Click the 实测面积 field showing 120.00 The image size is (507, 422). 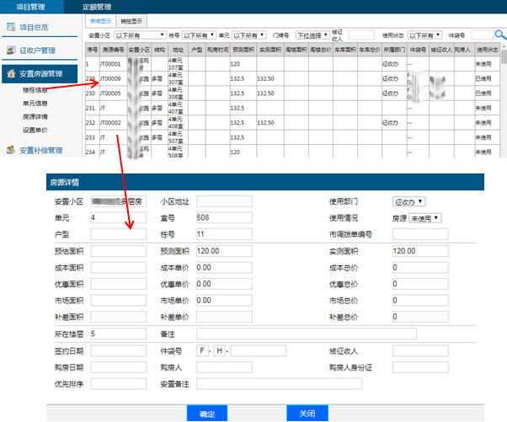420,251
